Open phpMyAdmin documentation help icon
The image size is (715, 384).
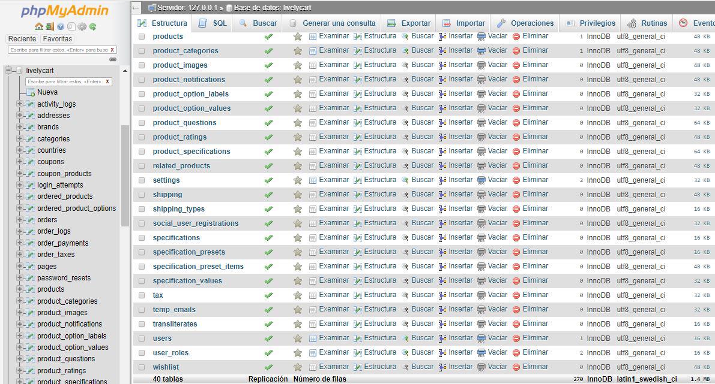click(61, 26)
